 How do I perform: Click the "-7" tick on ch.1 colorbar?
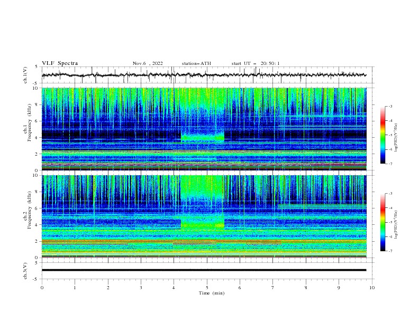[390, 164]
